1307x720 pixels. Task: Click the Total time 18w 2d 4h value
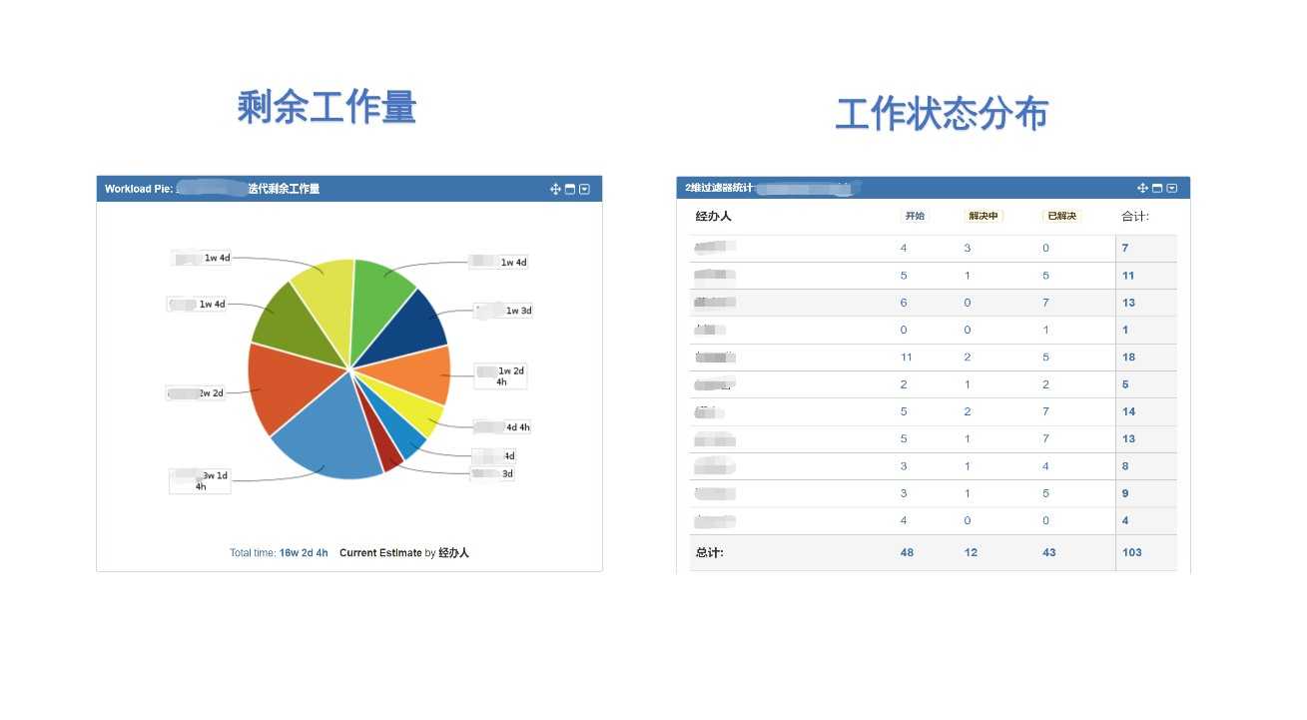click(x=304, y=553)
